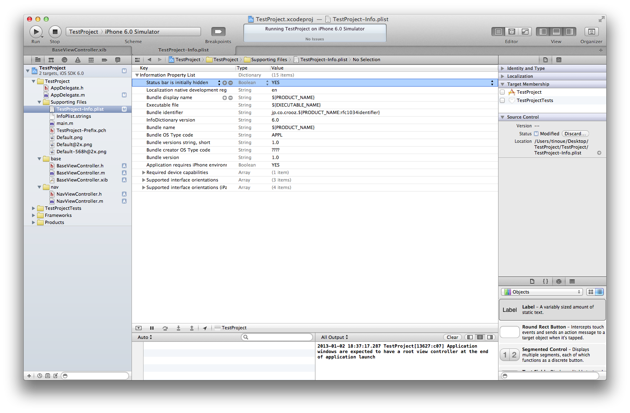This screenshot has height=413, width=630.
Task: Stop the running app
Action: point(55,32)
